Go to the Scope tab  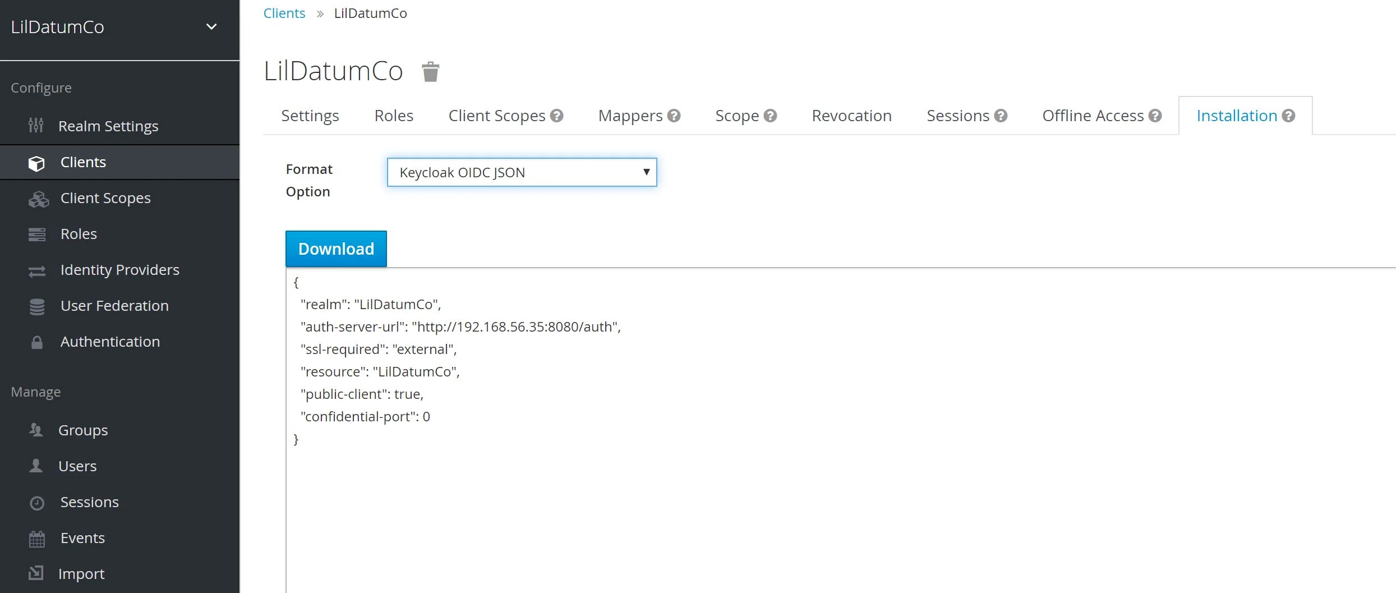click(x=737, y=116)
